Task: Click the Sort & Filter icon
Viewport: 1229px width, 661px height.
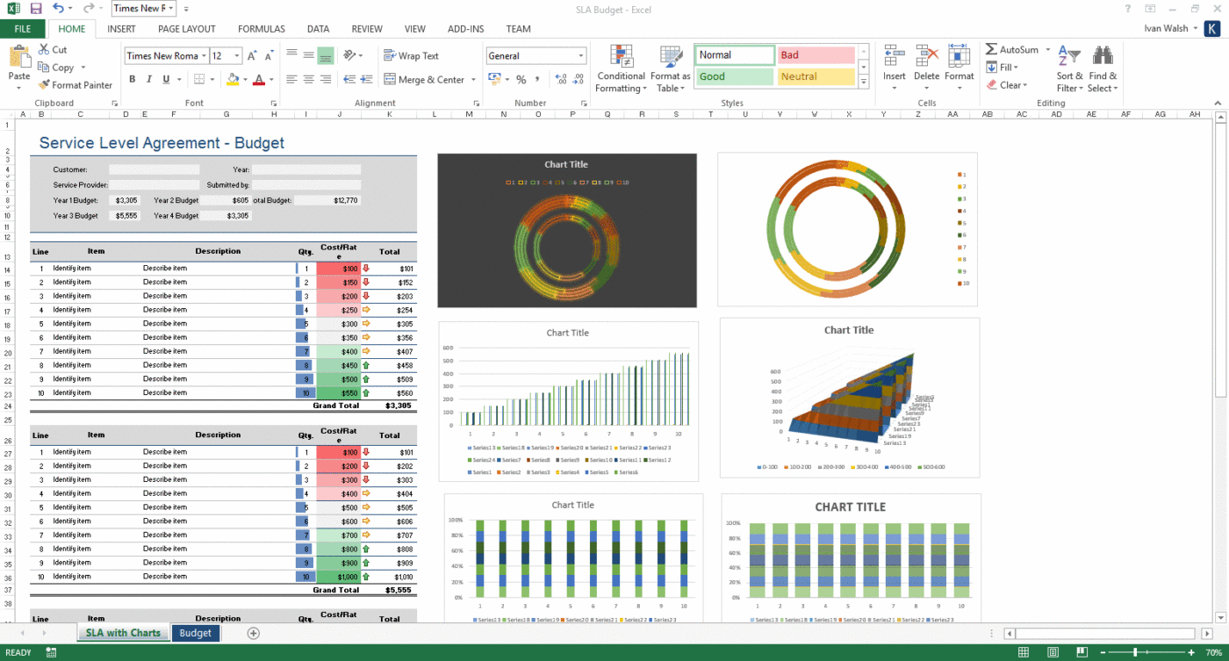Action: [x=1068, y=67]
